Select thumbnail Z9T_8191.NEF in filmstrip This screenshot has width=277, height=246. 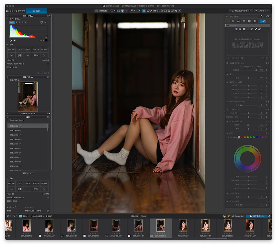click(183, 228)
